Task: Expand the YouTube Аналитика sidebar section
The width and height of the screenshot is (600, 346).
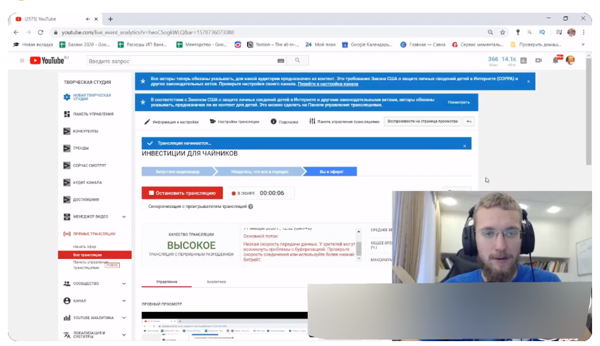Action: click(124, 317)
